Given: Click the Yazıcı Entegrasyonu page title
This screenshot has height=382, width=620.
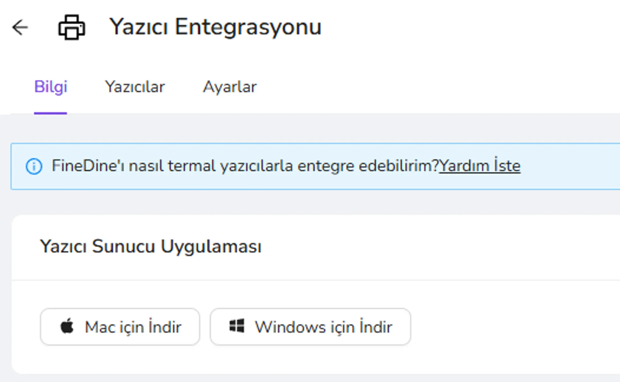Looking at the screenshot, I should pos(215,27).
